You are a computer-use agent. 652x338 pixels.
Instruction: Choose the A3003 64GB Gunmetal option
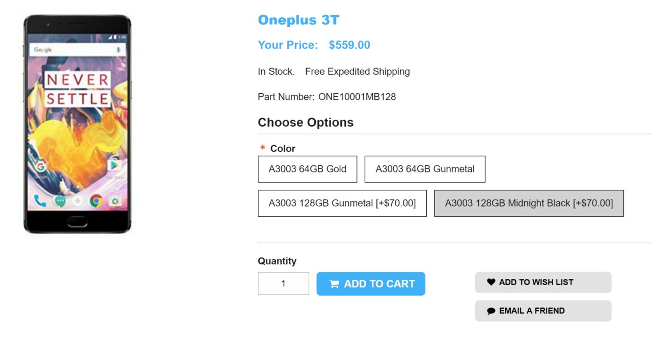pyautogui.click(x=425, y=169)
